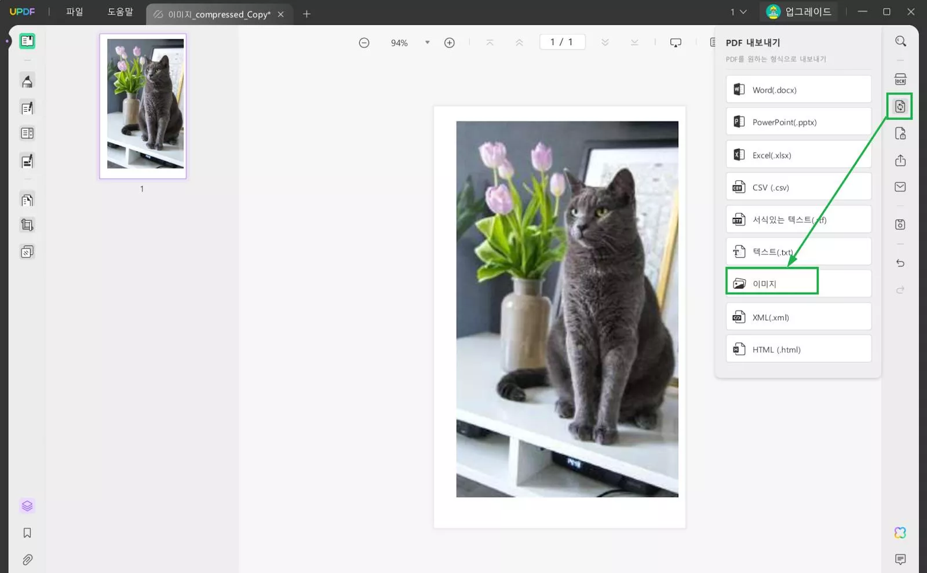Open the comments chat panel icon
This screenshot has width=927, height=573.
click(x=900, y=559)
